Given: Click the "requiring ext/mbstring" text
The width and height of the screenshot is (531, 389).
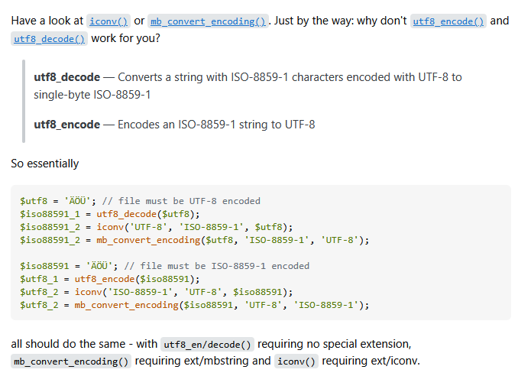Looking at the screenshot, I should tap(202, 361).
